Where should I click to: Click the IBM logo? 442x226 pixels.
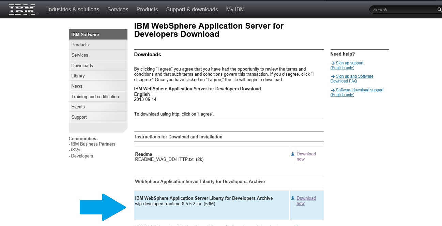click(x=22, y=10)
